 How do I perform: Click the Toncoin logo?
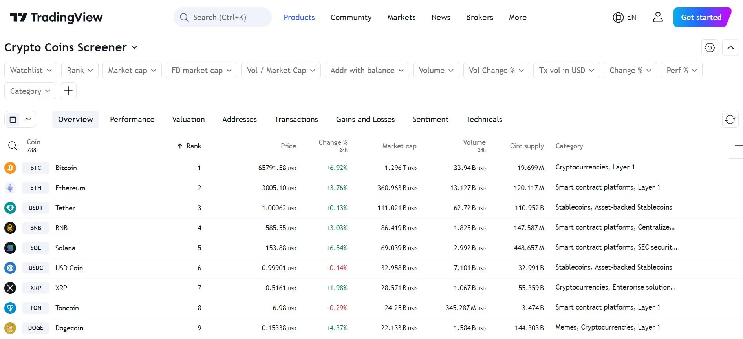click(x=10, y=308)
